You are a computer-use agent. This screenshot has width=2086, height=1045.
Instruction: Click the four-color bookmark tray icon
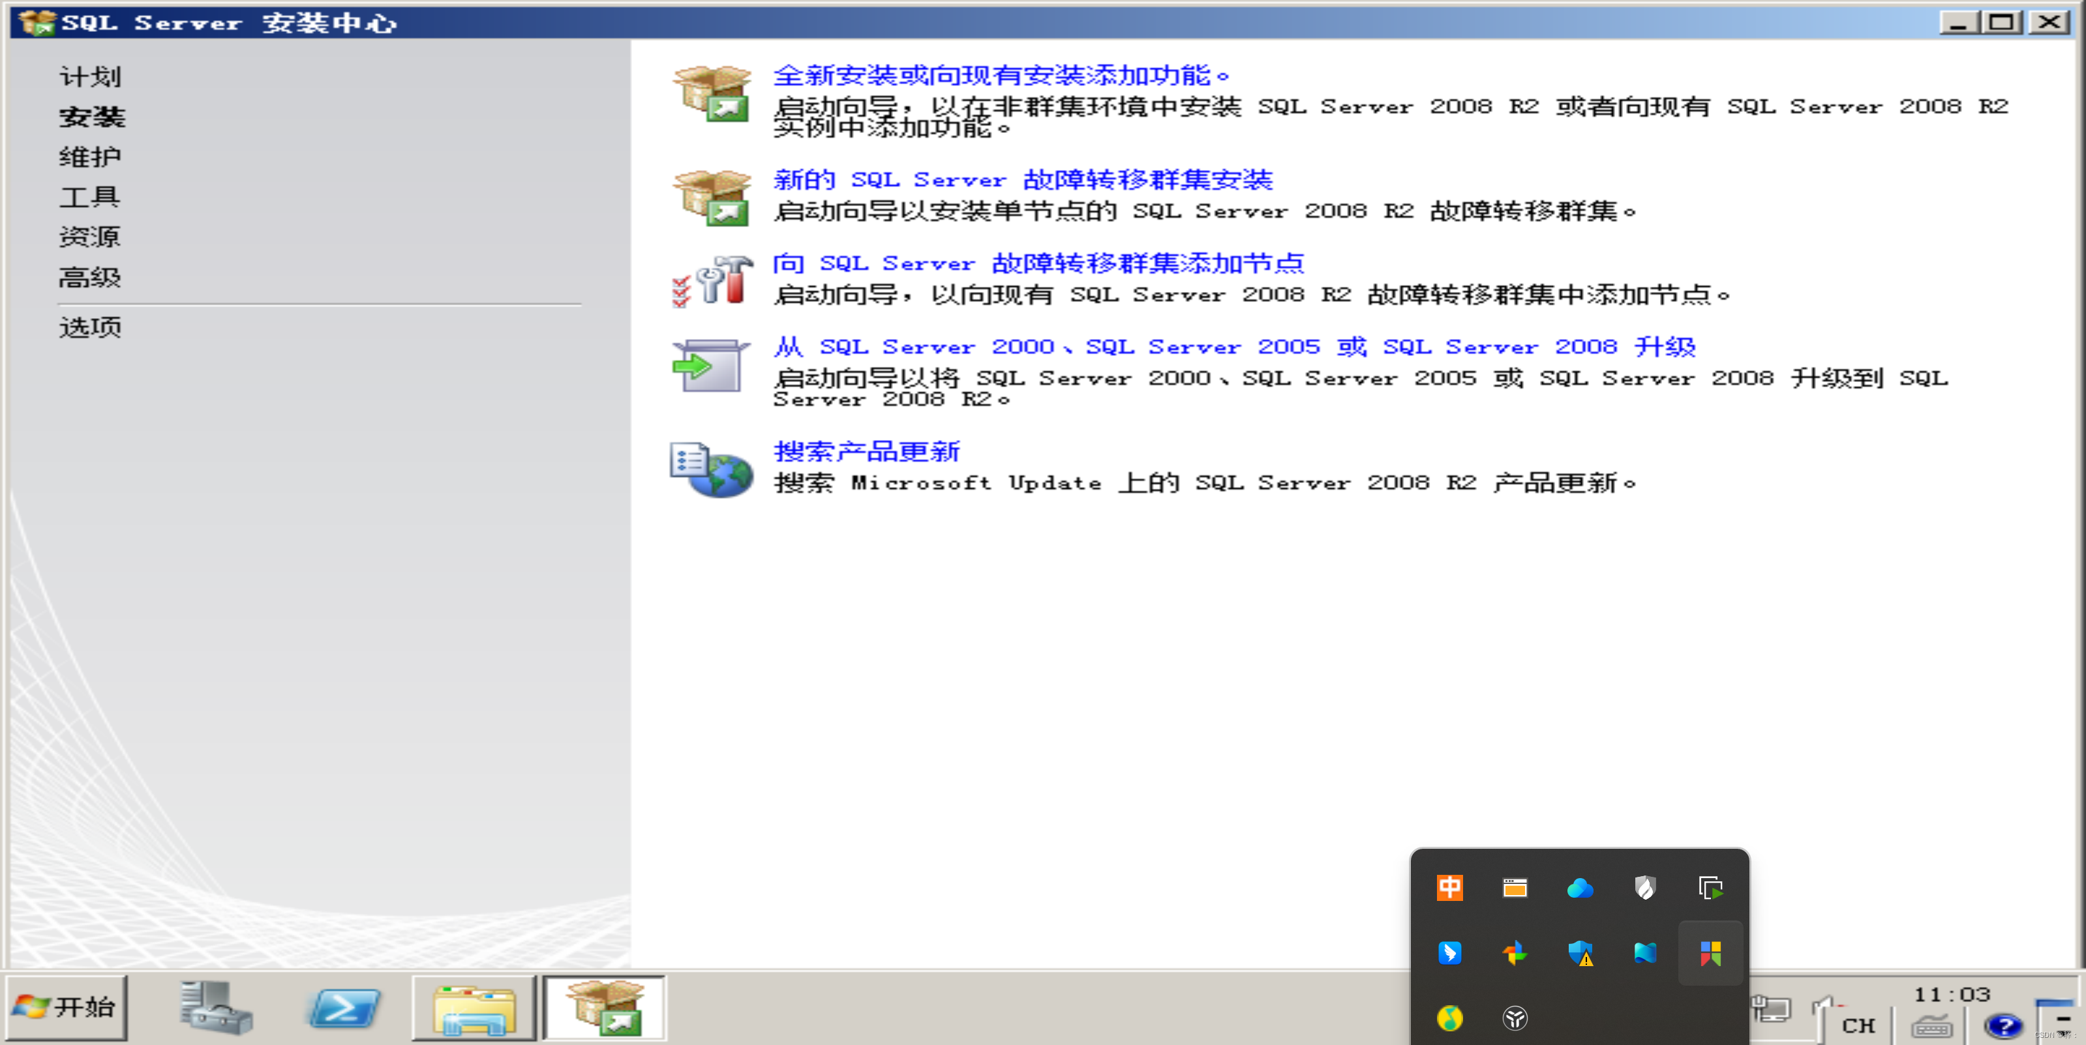pos(1710,952)
